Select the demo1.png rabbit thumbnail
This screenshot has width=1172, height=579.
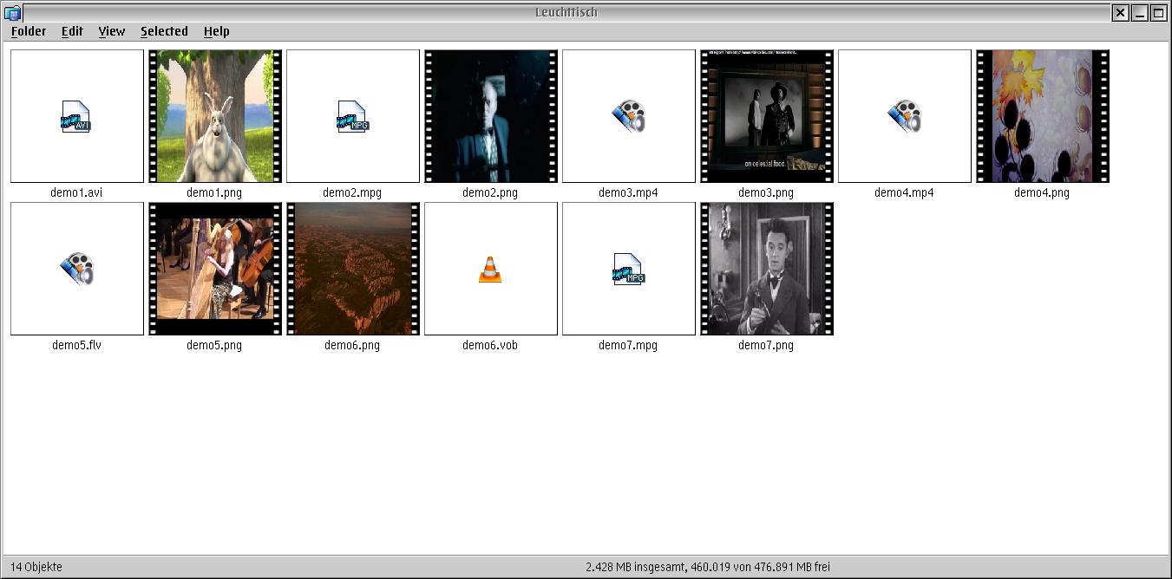(x=214, y=116)
